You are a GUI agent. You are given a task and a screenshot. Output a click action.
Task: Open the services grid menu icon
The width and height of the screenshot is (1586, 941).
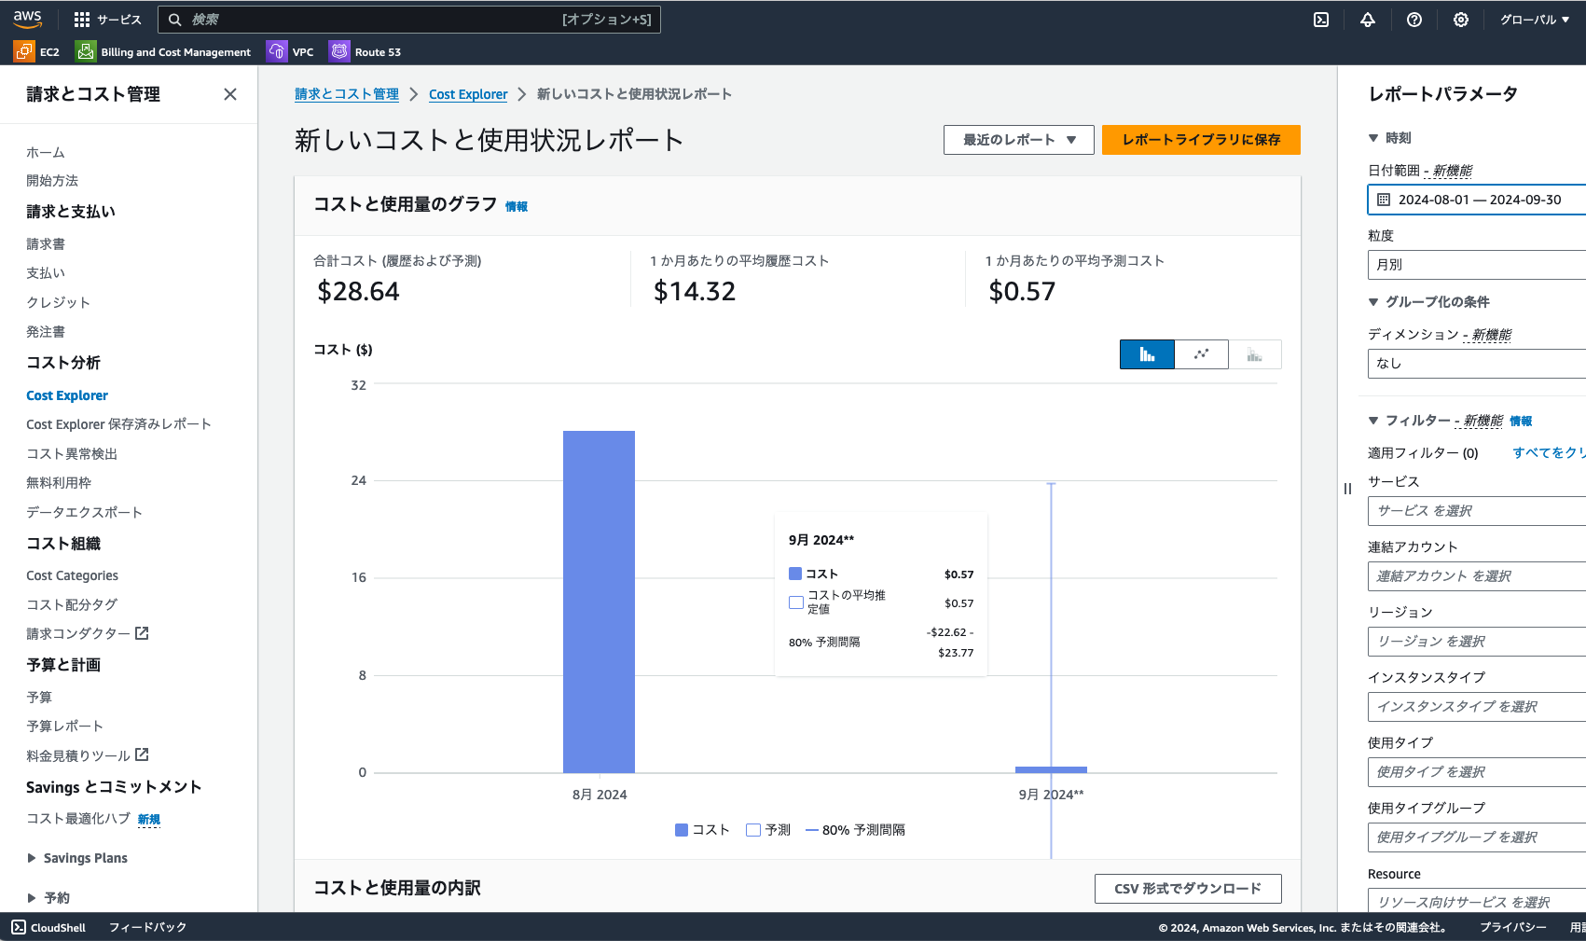click(82, 20)
